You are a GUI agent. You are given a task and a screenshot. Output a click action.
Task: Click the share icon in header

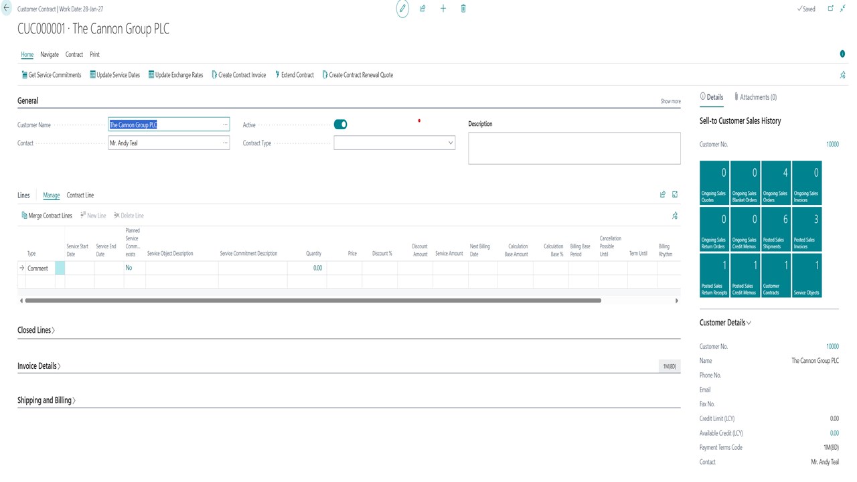click(x=422, y=9)
